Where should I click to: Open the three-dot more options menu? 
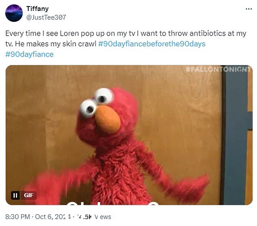point(248,9)
